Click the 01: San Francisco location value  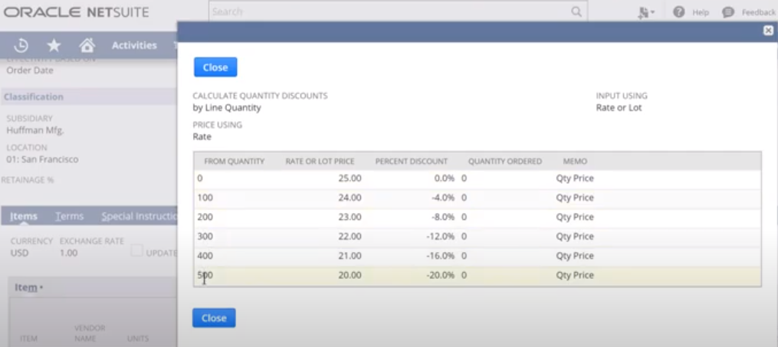[42, 159]
